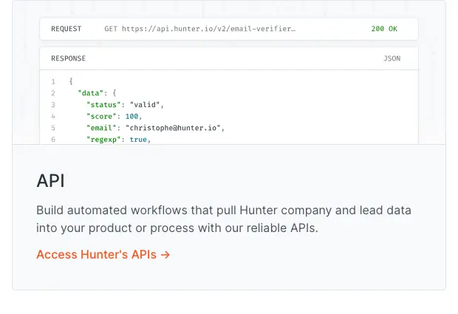Screen dimensions: 458x314
Task: Click the GET method label in request
Action: pyautogui.click(x=111, y=29)
